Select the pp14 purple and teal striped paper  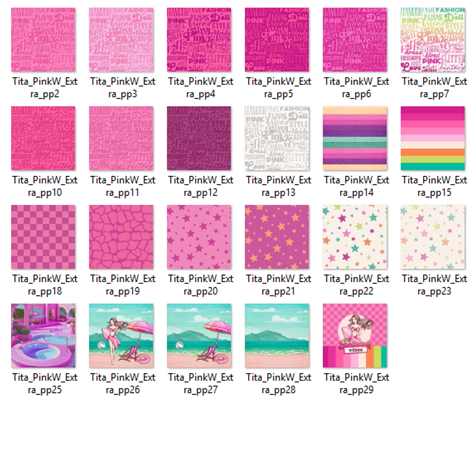tap(355, 138)
